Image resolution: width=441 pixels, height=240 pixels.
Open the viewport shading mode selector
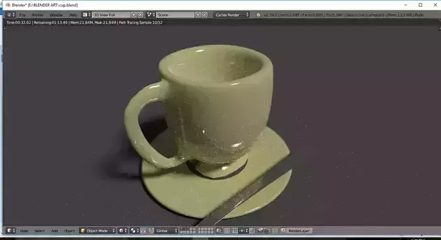(x=123, y=231)
